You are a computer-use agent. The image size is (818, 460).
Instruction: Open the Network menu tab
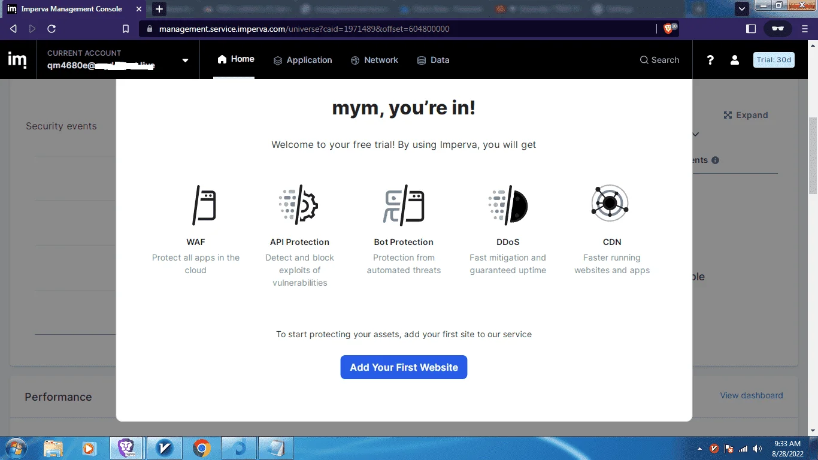[374, 60]
